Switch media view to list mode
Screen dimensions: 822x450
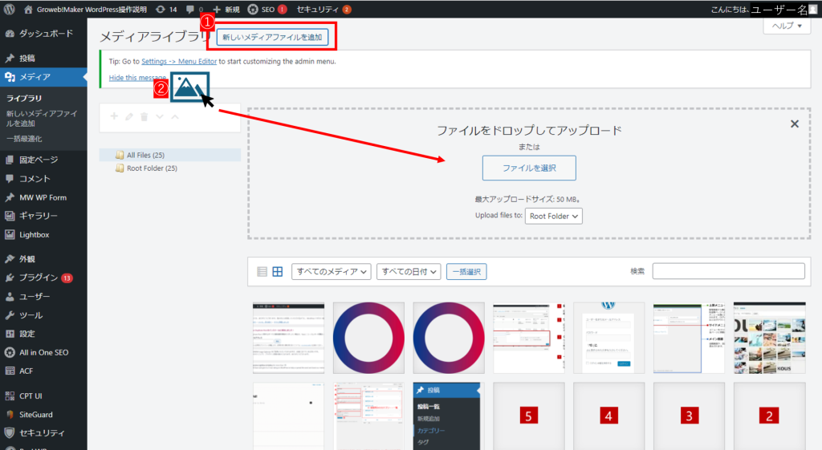[262, 272]
